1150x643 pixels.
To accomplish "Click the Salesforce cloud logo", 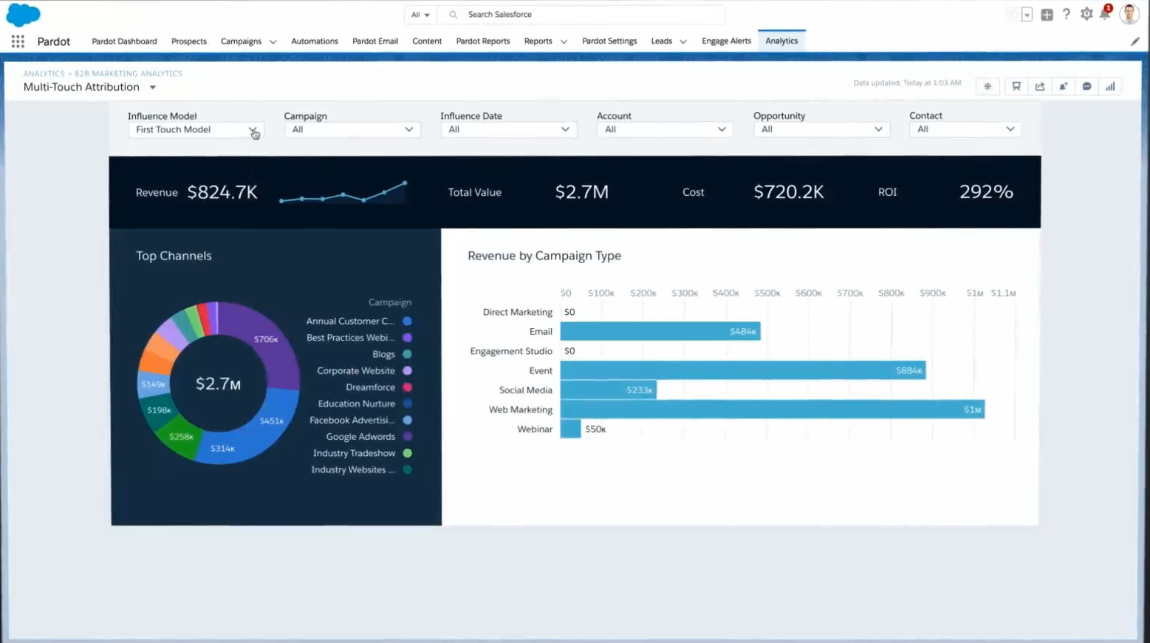I will (x=23, y=15).
